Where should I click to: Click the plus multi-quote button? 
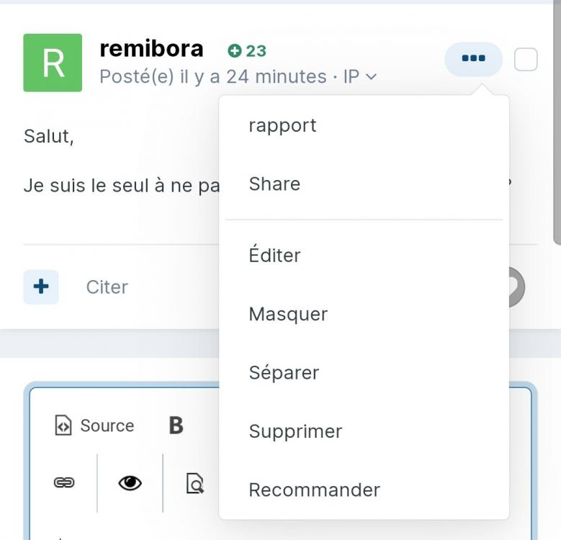click(x=41, y=287)
